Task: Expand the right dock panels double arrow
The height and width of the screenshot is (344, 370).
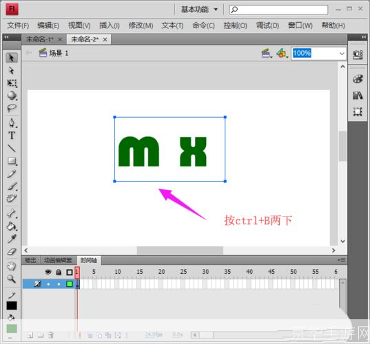Action: click(364, 37)
